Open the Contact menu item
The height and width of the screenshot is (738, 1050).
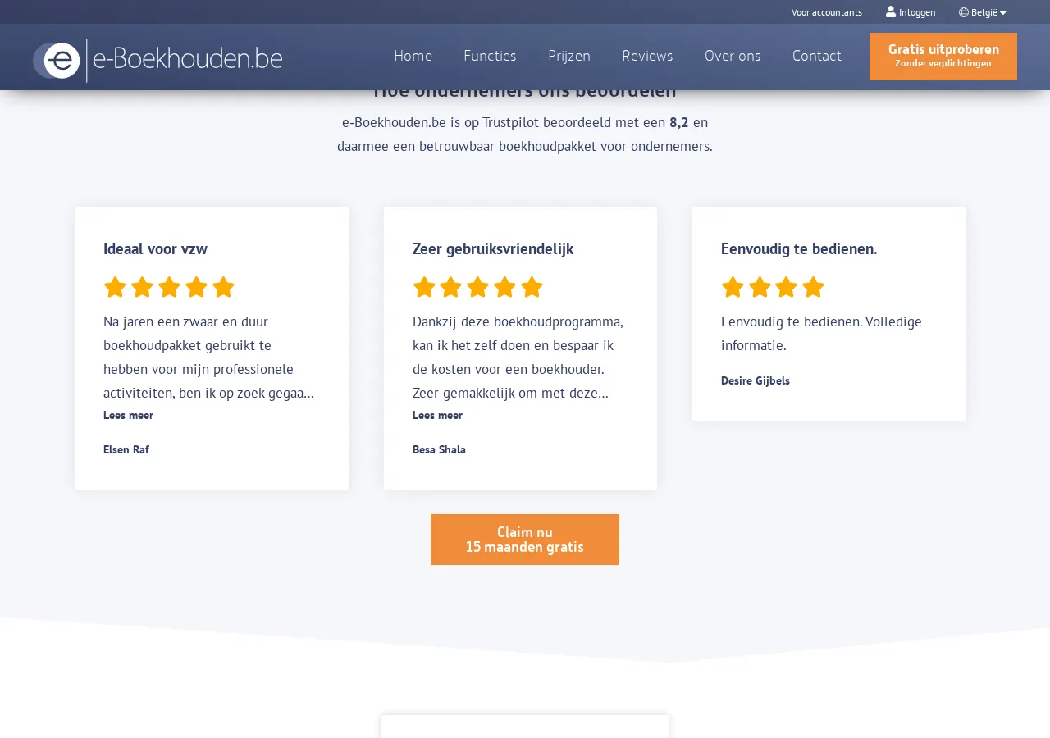(817, 56)
